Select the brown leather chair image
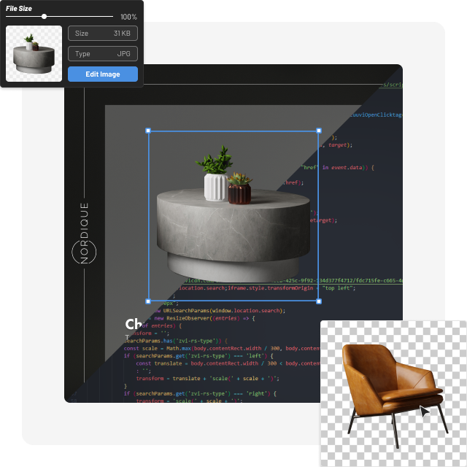 click(x=390, y=387)
